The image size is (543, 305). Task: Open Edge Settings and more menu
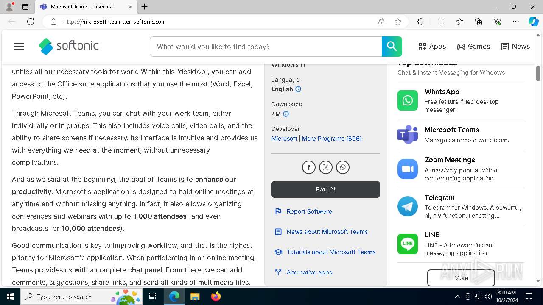point(516,22)
